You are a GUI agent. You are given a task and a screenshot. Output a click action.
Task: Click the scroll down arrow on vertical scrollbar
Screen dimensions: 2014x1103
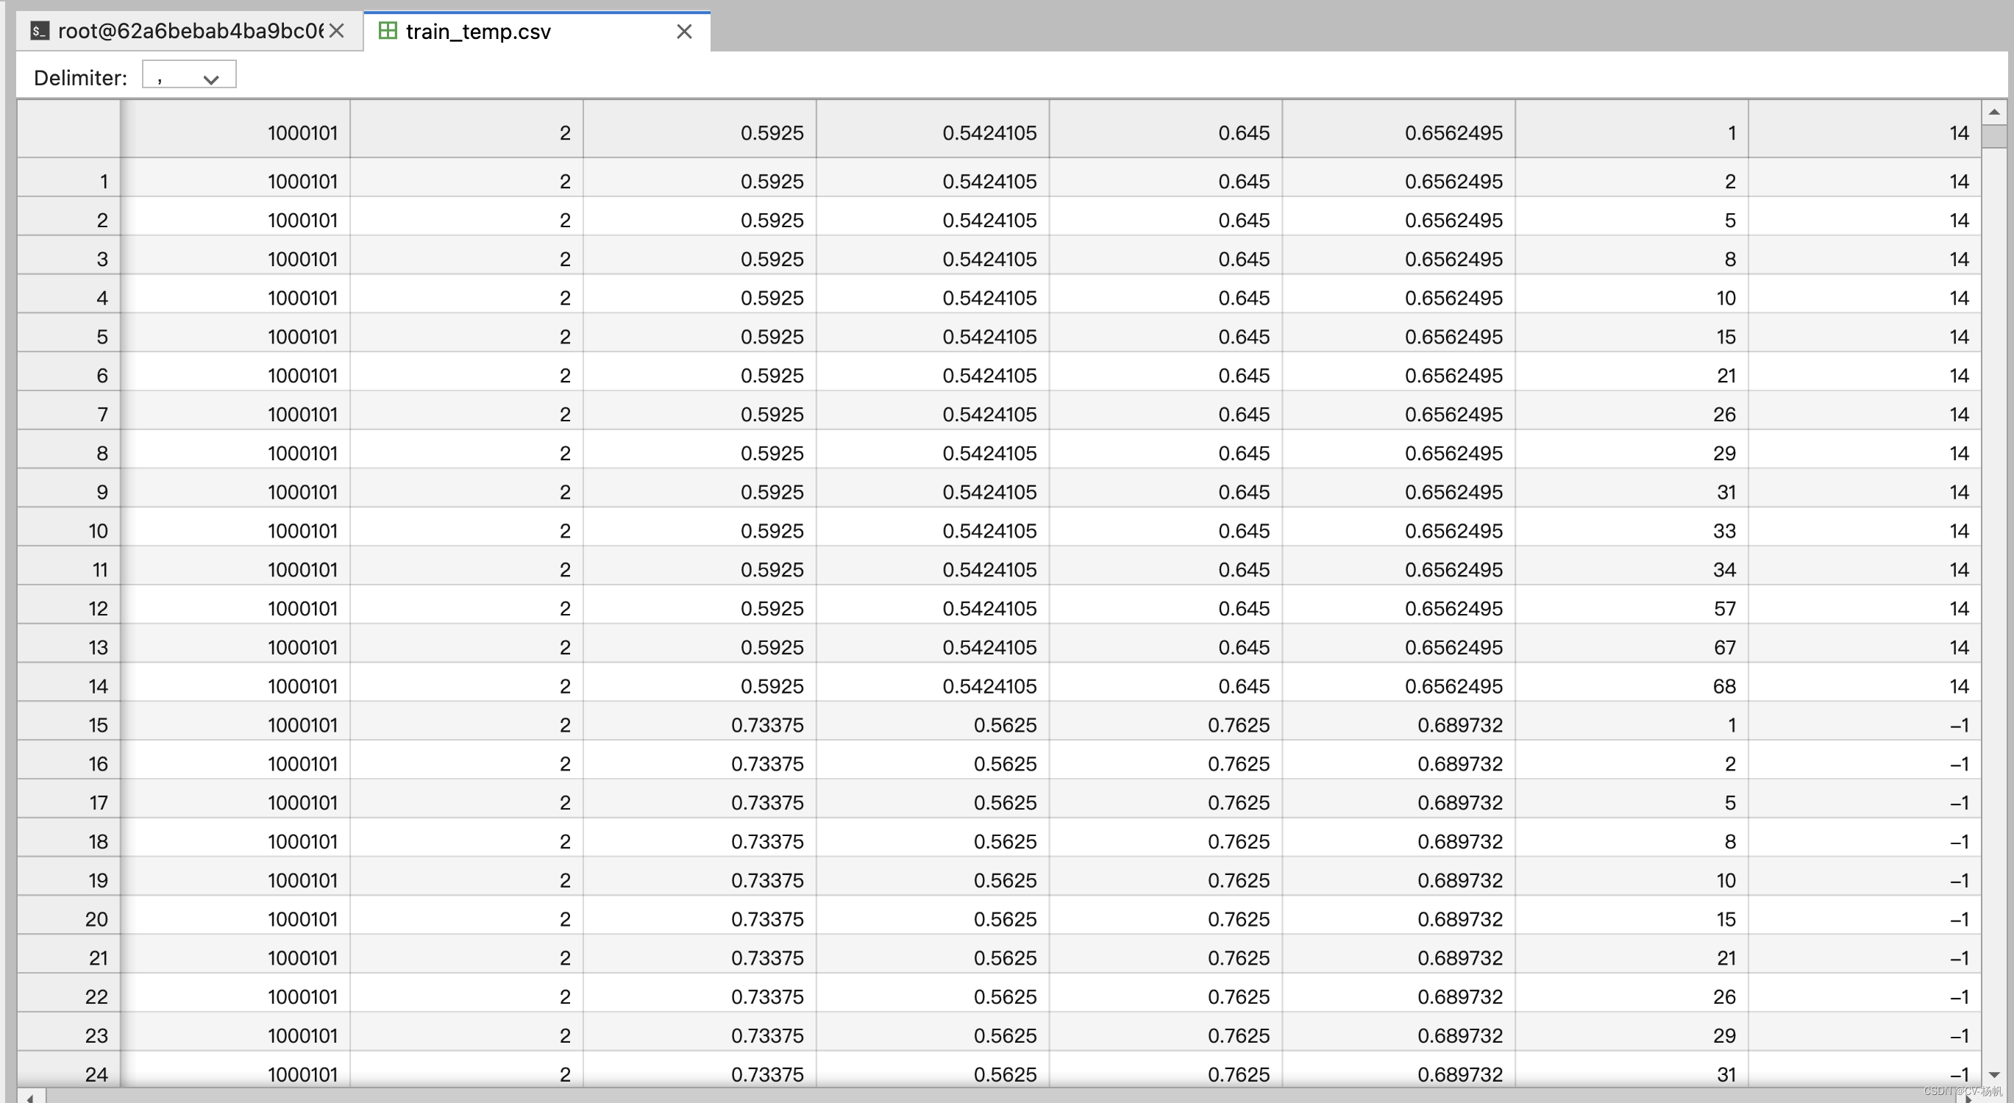[1994, 1075]
